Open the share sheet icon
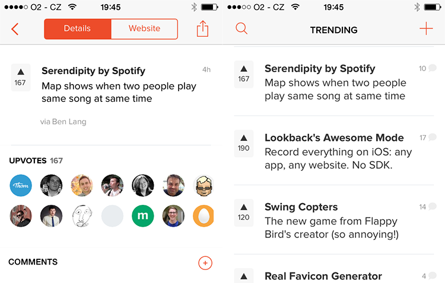445x283 pixels. [203, 28]
